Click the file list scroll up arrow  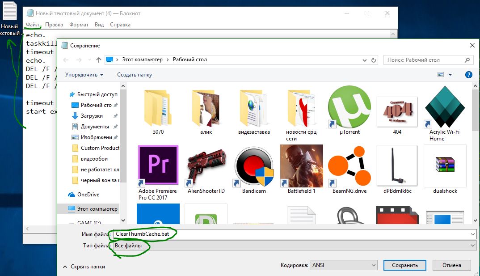(476, 86)
